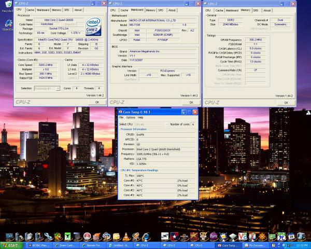Click the orange sun-shaped dock icon
This screenshot has height=249, width=311.
(262, 237)
